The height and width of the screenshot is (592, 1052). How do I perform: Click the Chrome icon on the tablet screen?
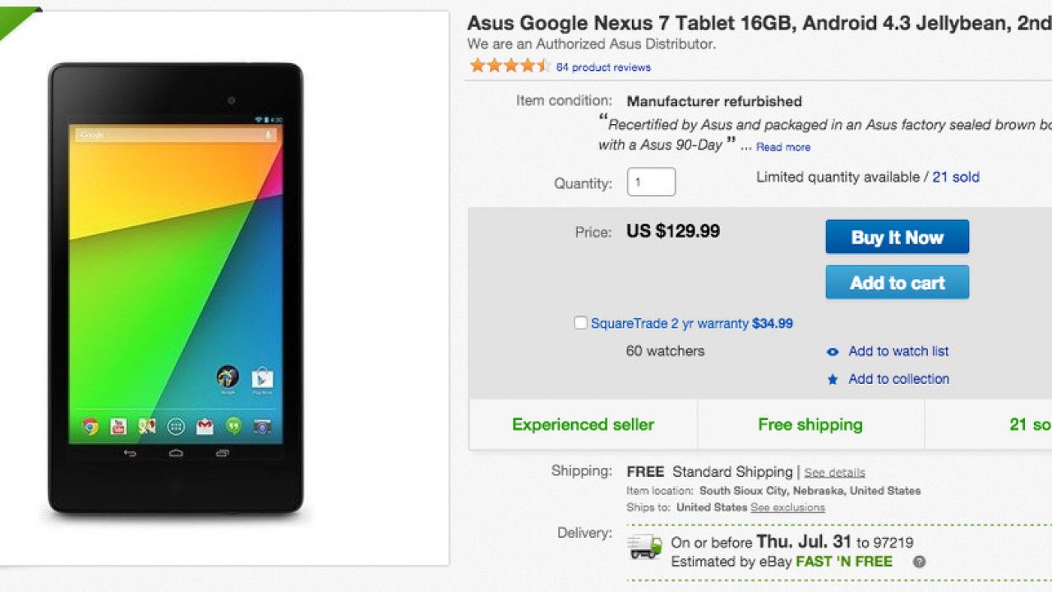[x=90, y=426]
